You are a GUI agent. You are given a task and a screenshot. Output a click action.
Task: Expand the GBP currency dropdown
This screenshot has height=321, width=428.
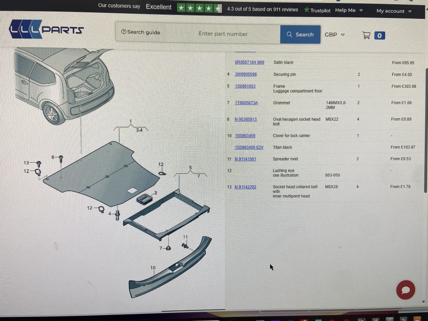(x=335, y=35)
